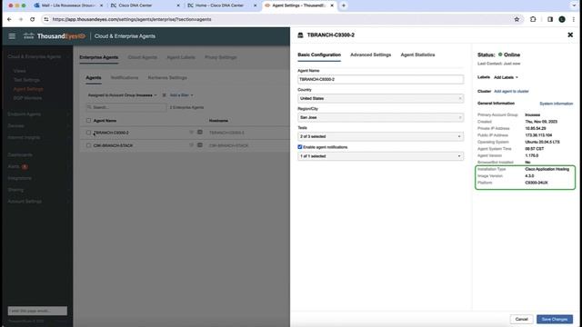Screen dimensions: 582x327
Task: Click the label icon in the TBRANCH-C9300-2 row
Action: [x=192, y=132]
